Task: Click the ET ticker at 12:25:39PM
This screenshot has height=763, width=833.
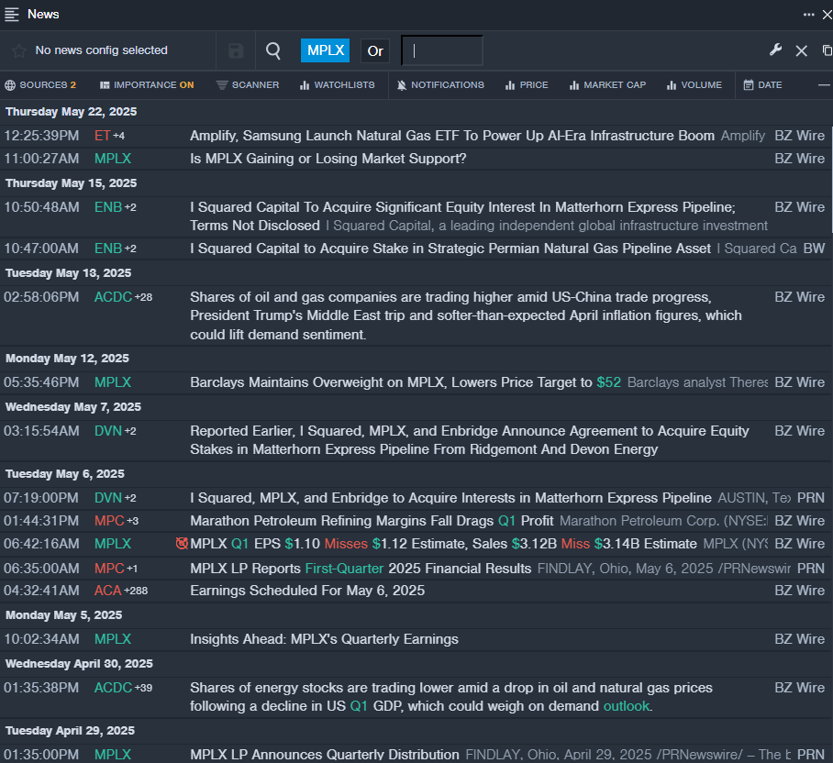Action: coord(102,136)
